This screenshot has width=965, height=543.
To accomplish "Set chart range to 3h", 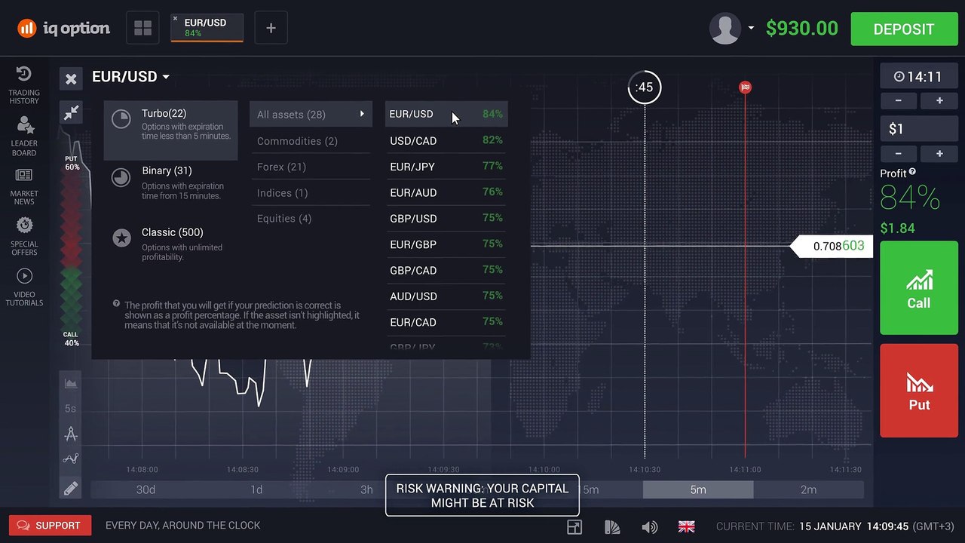I will point(366,489).
